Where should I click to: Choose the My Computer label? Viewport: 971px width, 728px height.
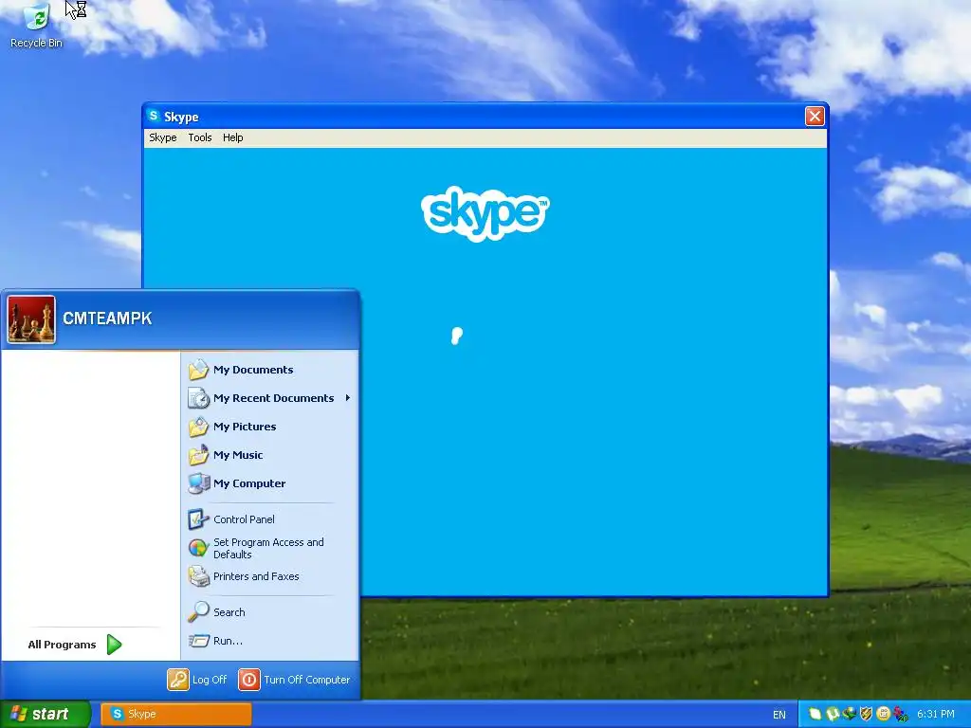(249, 483)
